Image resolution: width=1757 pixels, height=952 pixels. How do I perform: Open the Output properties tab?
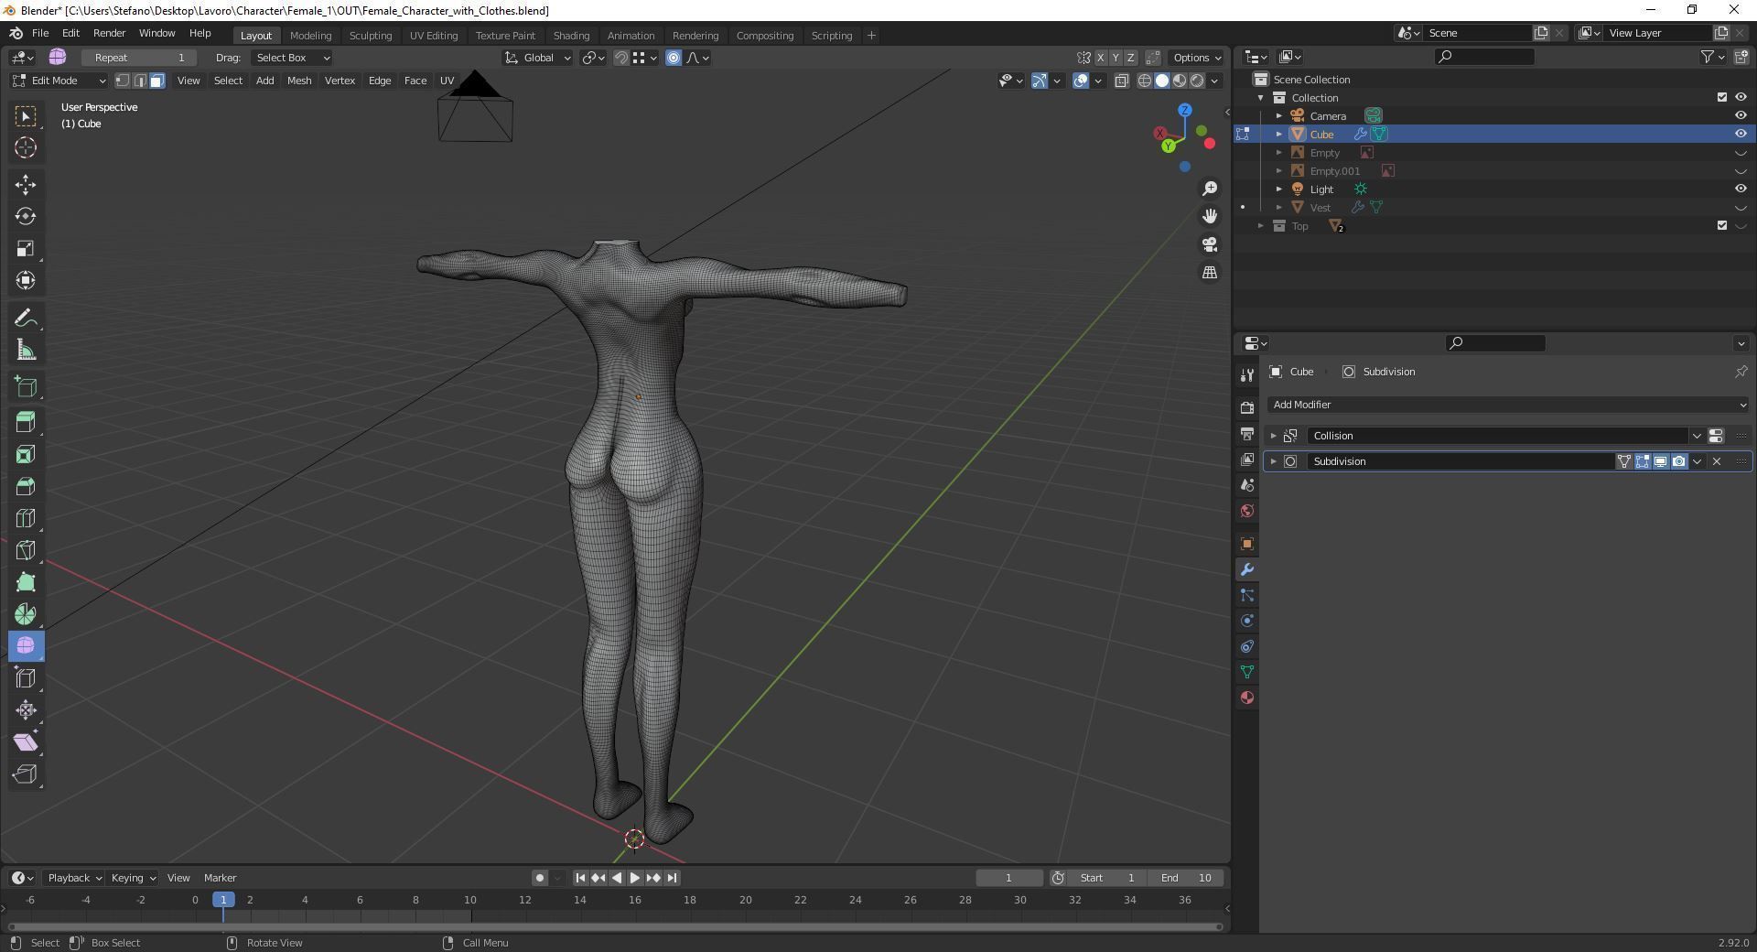coord(1246,433)
